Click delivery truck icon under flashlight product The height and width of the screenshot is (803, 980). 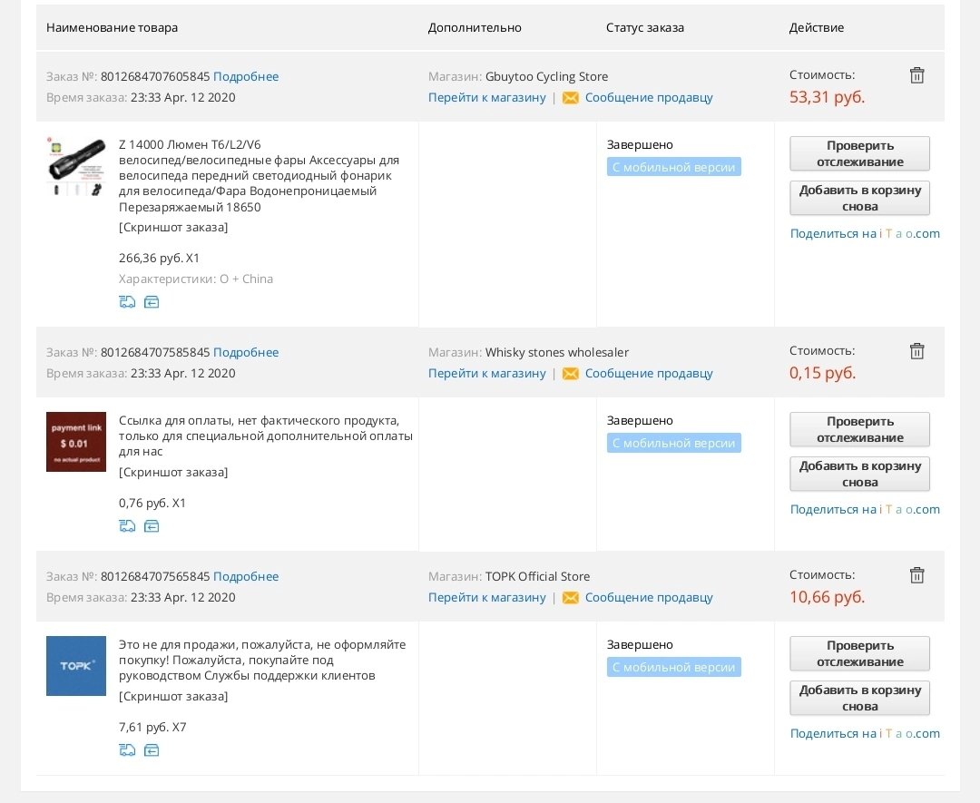click(128, 302)
